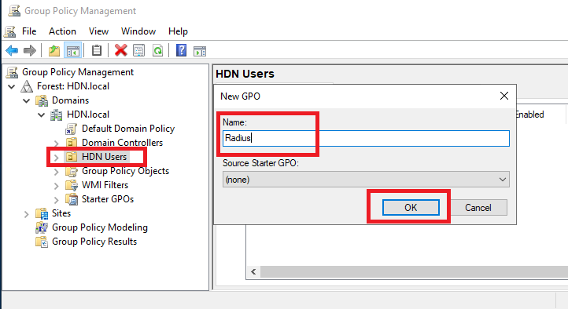Select the Group Policy Results tree item
This screenshot has height=309, width=568.
pyautogui.click(x=94, y=241)
